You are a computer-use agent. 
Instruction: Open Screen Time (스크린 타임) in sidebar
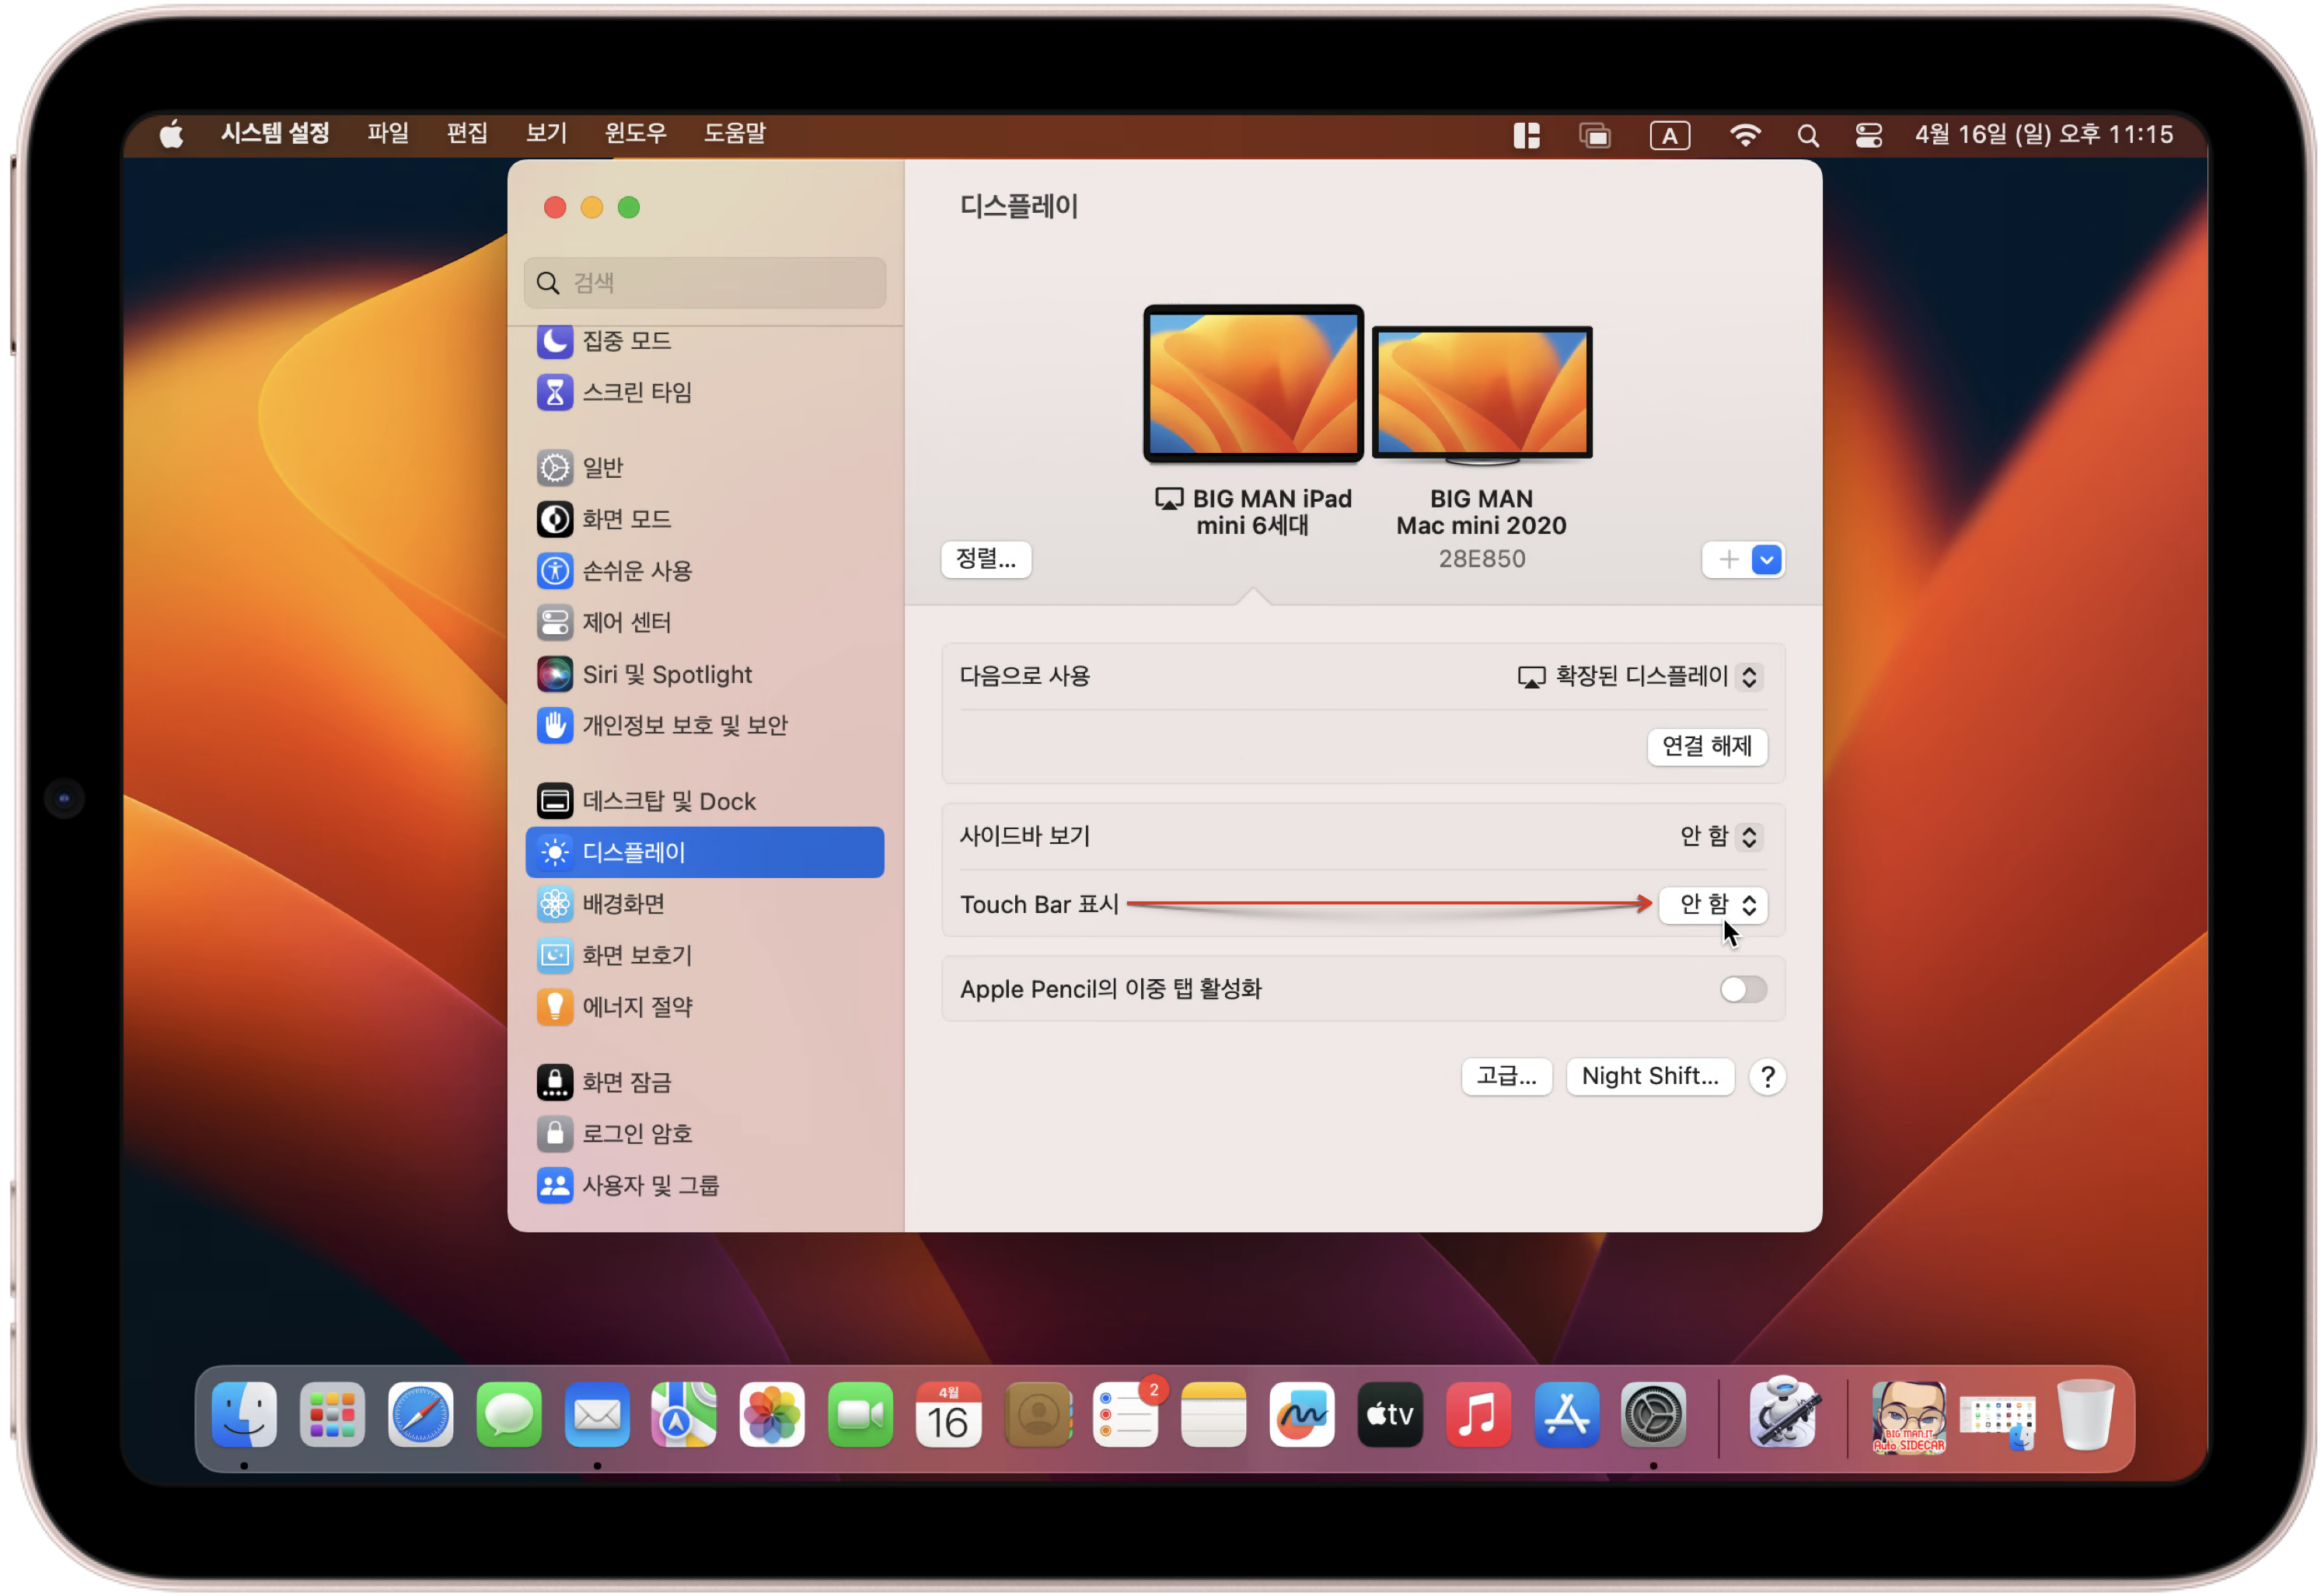(637, 392)
